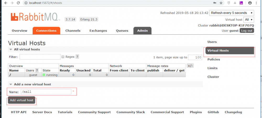This screenshot has height=118, width=262.
Task: Toggle the Regex filter checkbox
Action: 63,57
